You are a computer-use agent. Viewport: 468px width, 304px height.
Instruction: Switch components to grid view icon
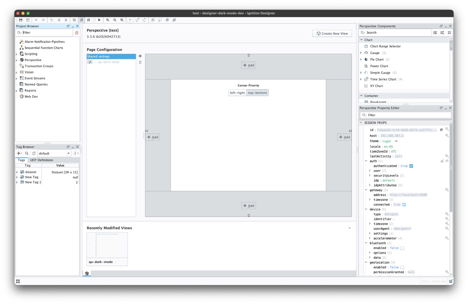click(449, 33)
